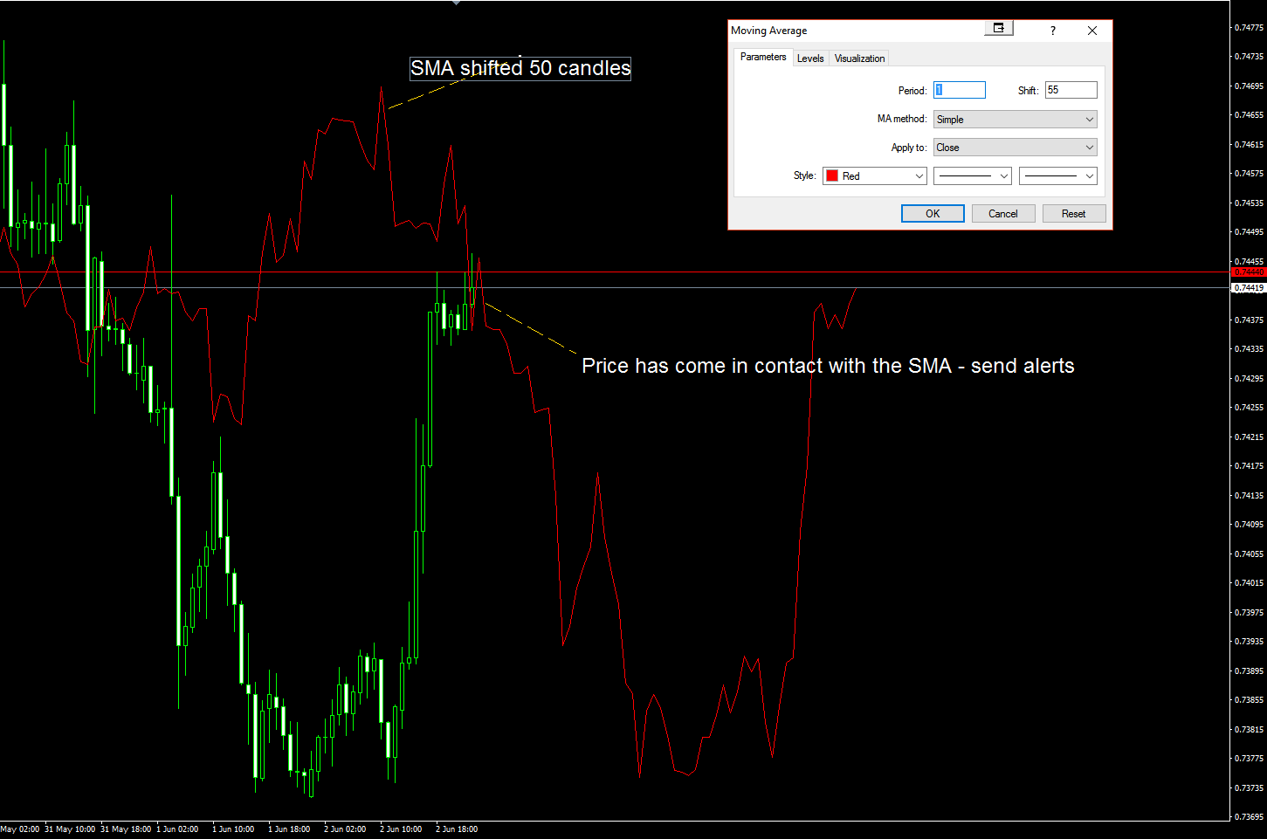Open the Visualization tab
1267x839 pixels.
pyautogui.click(x=859, y=58)
